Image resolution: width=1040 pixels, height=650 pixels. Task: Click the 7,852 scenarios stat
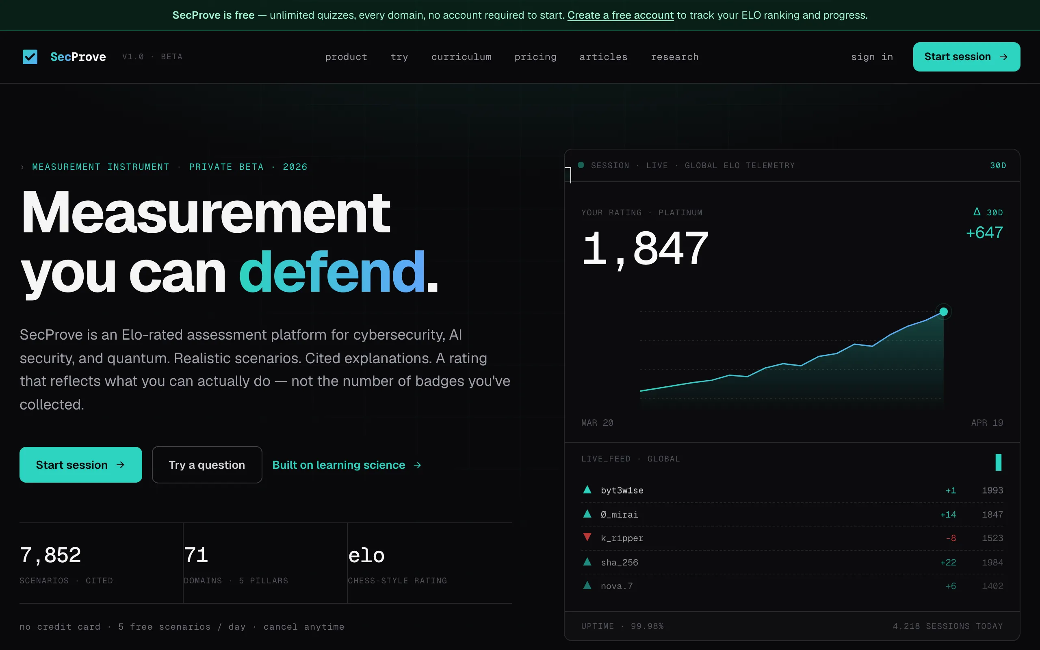[x=50, y=555]
